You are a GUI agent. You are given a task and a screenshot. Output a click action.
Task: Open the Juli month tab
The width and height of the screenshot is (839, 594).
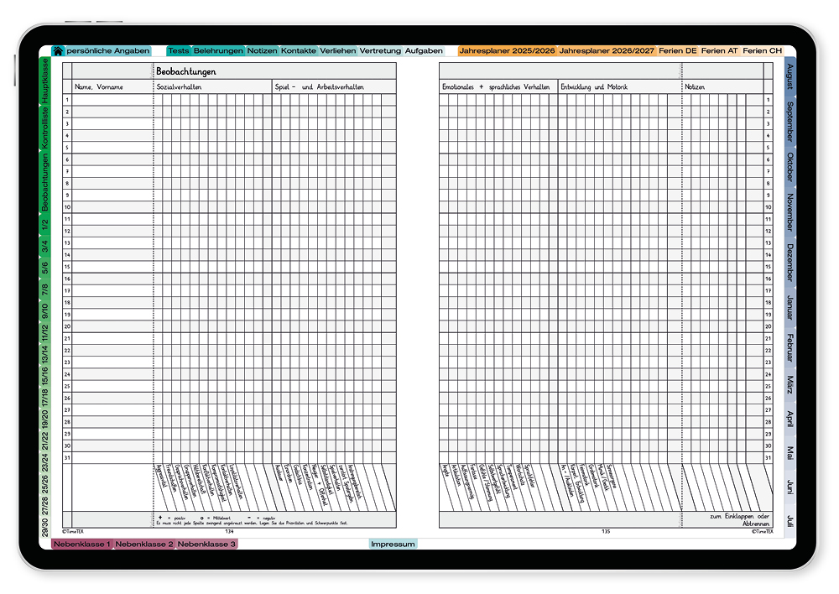pyautogui.click(x=789, y=521)
